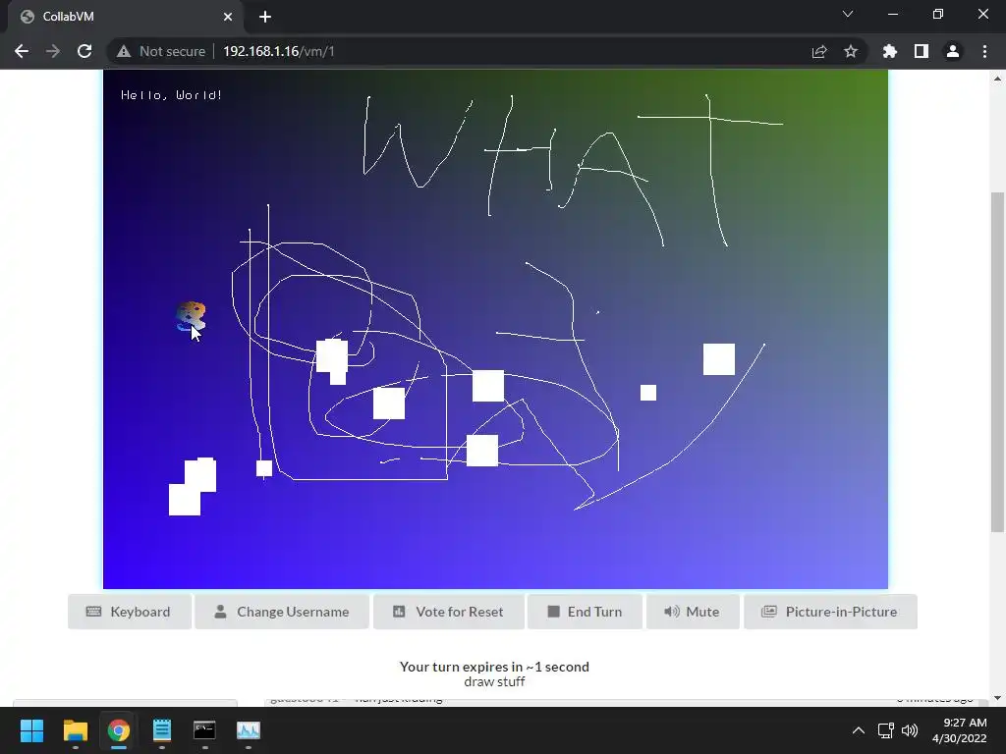Screen dimensions: 1006x754
Task: Toggle the Chrome side panel
Action: tap(922, 51)
